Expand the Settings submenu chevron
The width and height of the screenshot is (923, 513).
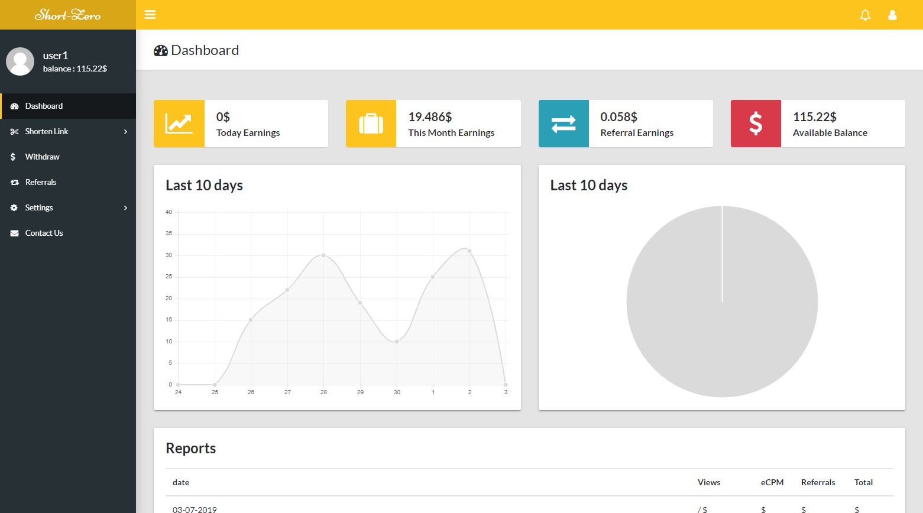tap(125, 208)
